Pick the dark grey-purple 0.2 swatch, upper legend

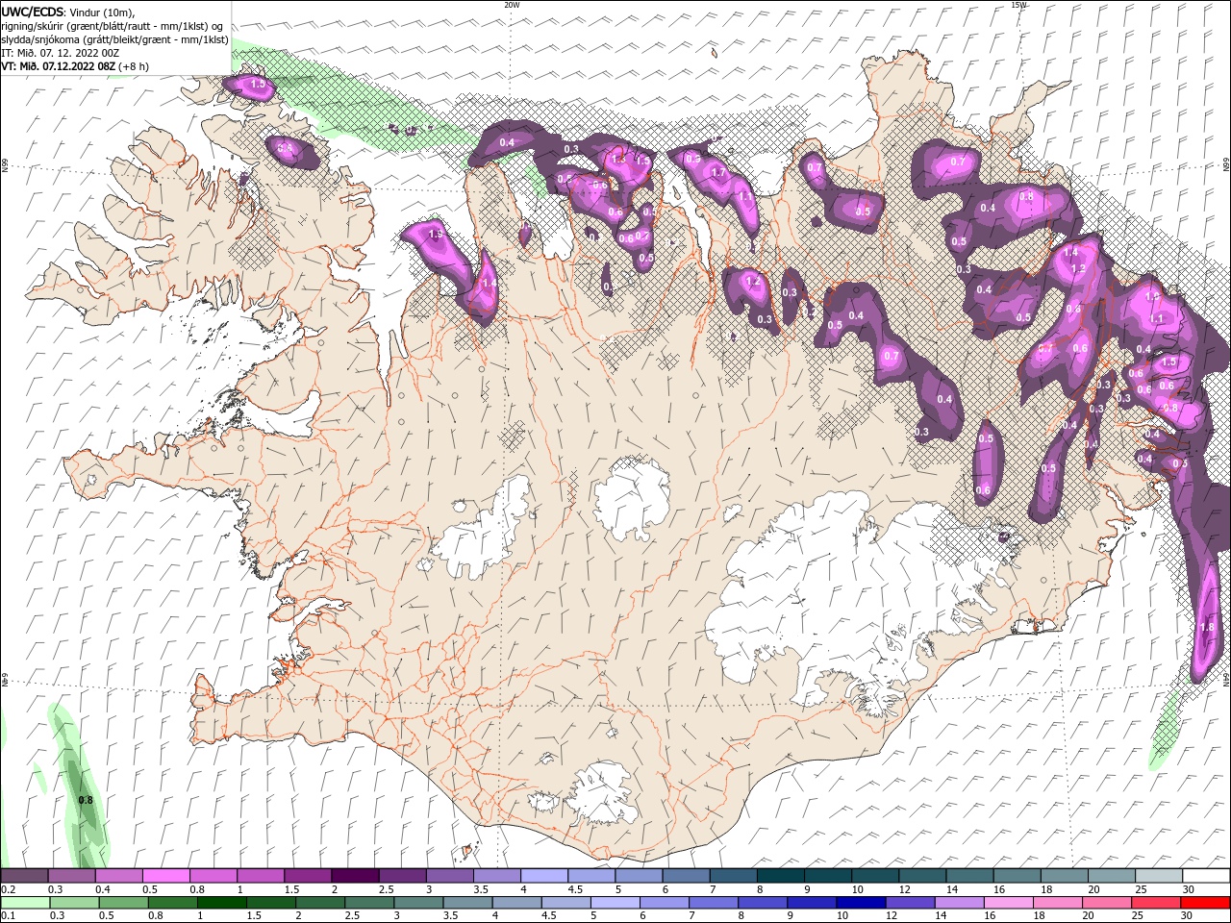(24, 876)
